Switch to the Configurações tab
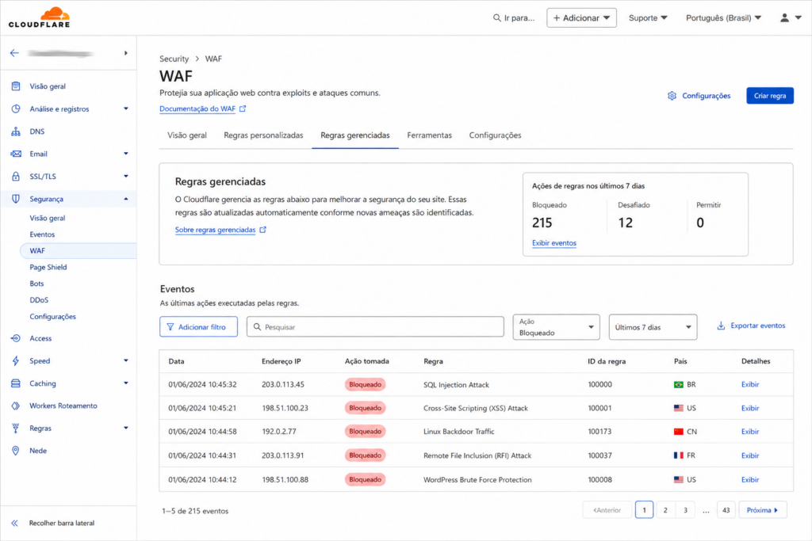Screen dimensions: 812x541 click(495, 135)
